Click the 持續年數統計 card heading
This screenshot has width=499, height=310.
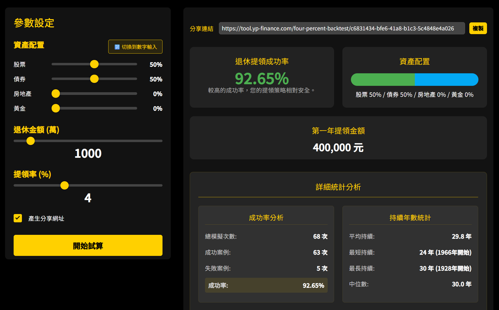click(410, 218)
